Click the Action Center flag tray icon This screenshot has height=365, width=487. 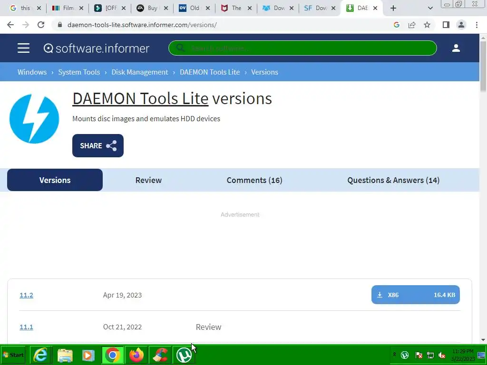click(x=419, y=355)
